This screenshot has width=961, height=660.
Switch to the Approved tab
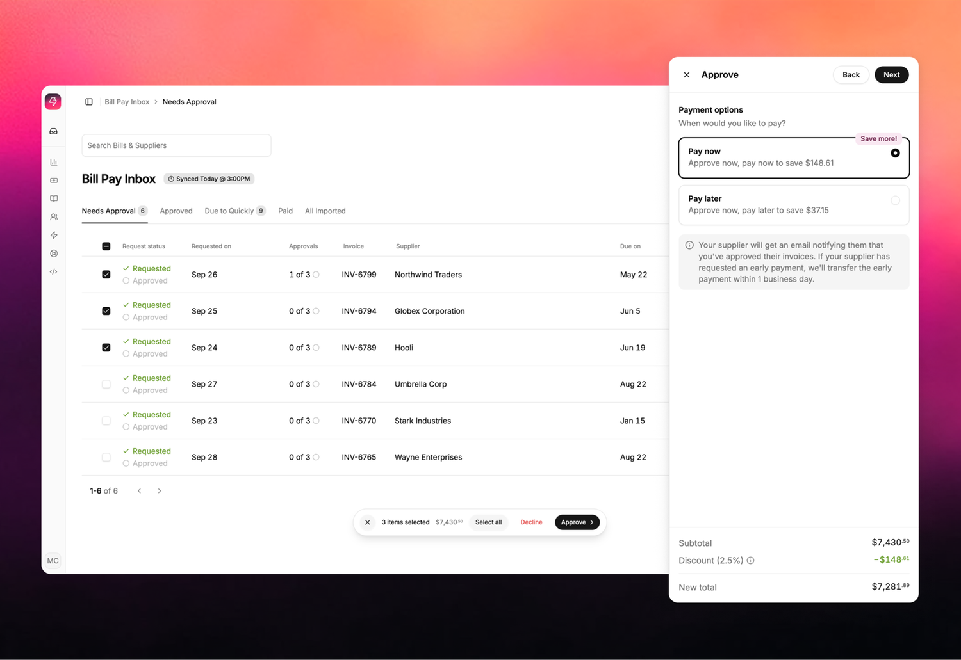(176, 211)
